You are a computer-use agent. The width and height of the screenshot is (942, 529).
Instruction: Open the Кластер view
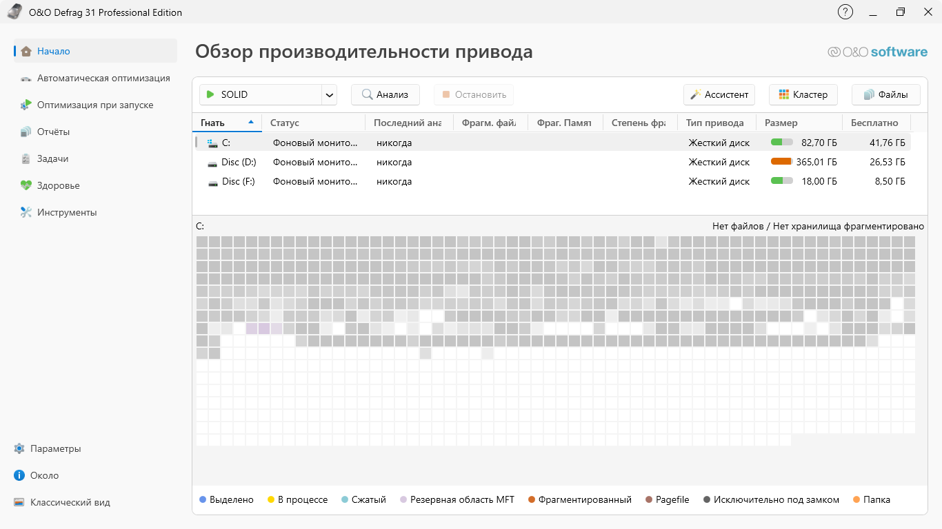click(803, 94)
